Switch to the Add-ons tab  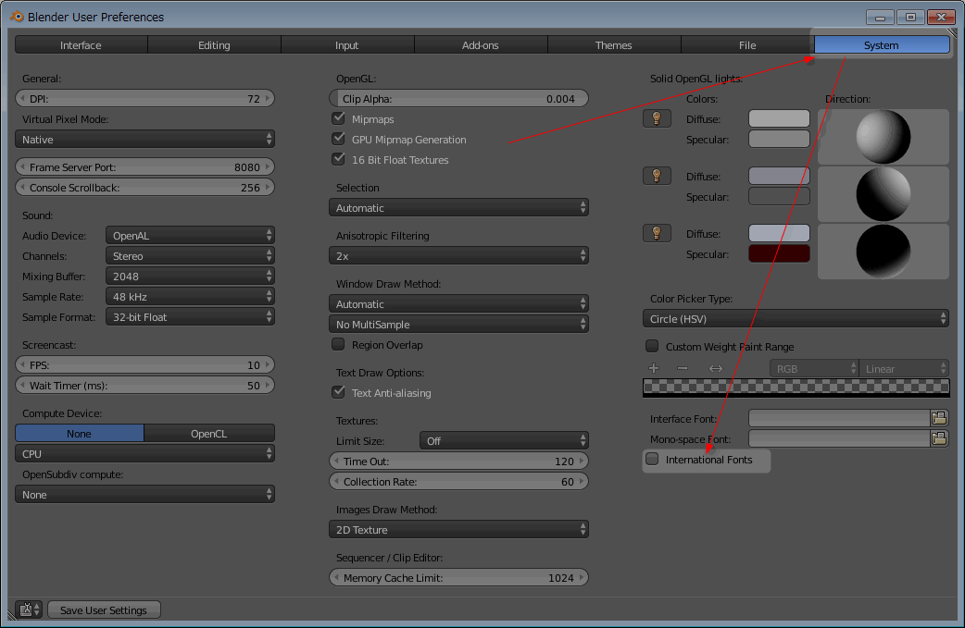[481, 44]
